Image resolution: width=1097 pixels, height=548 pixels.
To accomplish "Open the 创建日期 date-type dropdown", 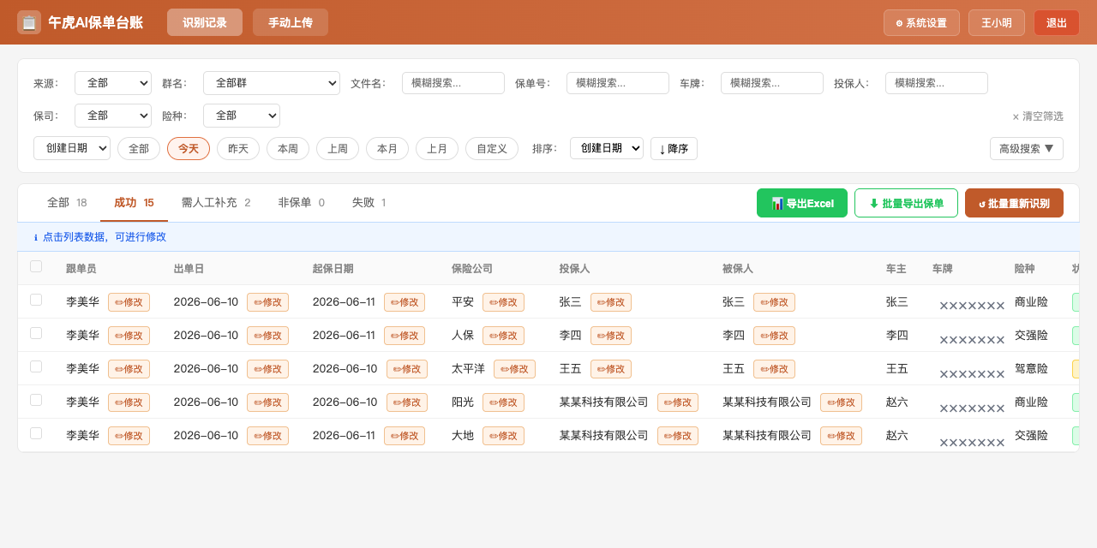I will (x=72, y=148).
